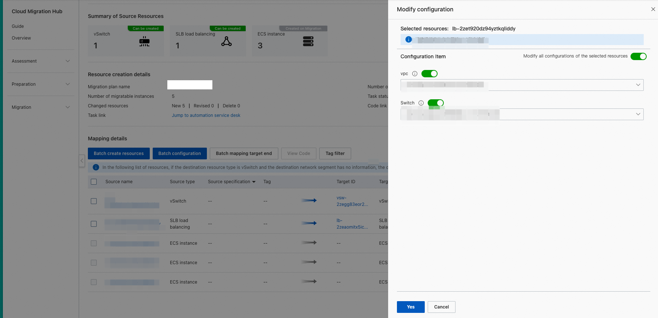Click the blue info icon under Selected resources
This screenshot has width=658, height=318.
[409, 40]
